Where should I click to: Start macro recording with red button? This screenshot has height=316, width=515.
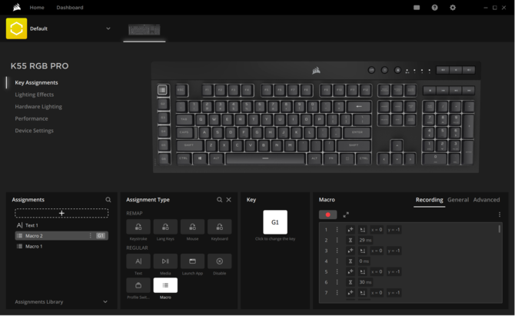pos(327,215)
